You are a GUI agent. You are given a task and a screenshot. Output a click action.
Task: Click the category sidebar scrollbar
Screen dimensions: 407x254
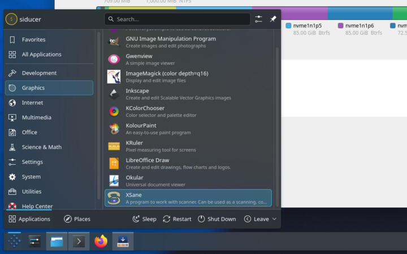coord(98,116)
